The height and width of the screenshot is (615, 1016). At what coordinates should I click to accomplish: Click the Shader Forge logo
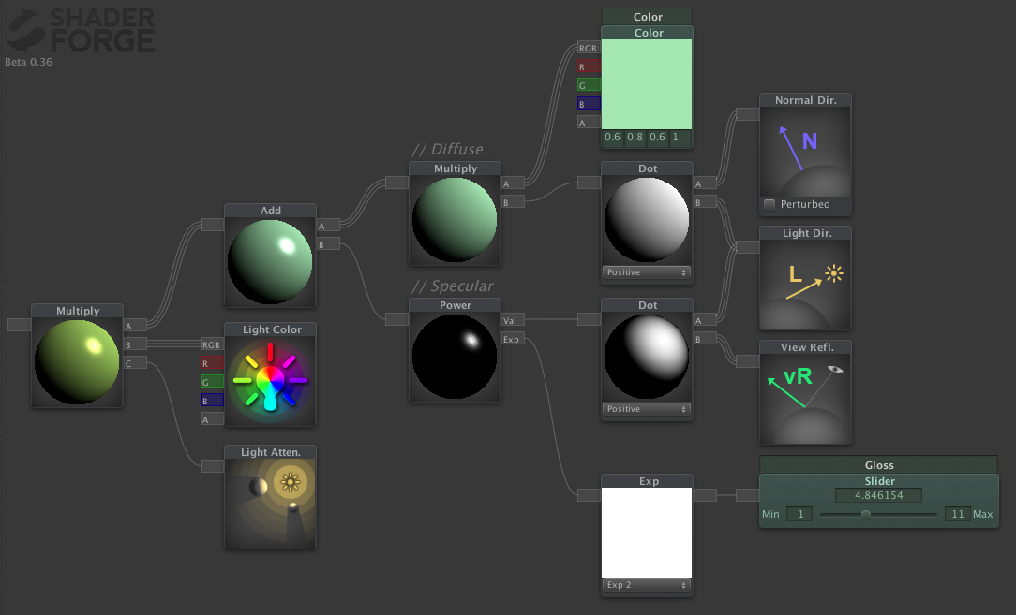click(x=79, y=31)
